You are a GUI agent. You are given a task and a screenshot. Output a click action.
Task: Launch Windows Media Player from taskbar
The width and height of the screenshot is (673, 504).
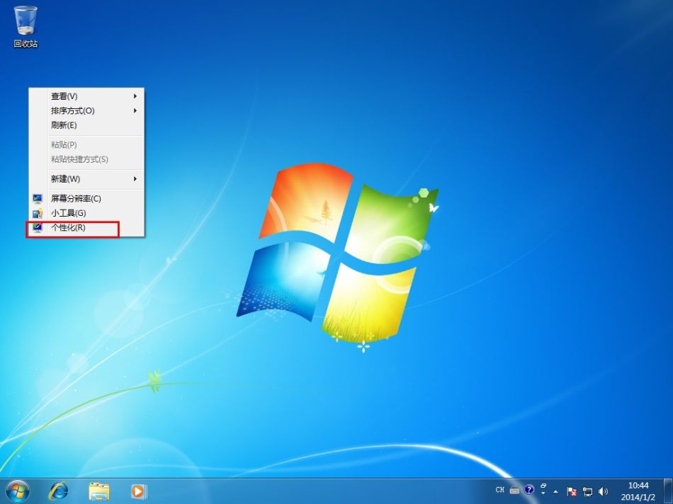tap(138, 491)
